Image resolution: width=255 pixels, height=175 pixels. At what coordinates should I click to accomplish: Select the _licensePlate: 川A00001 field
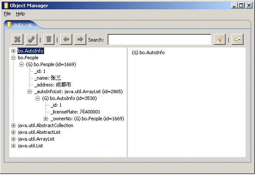(x=75, y=112)
